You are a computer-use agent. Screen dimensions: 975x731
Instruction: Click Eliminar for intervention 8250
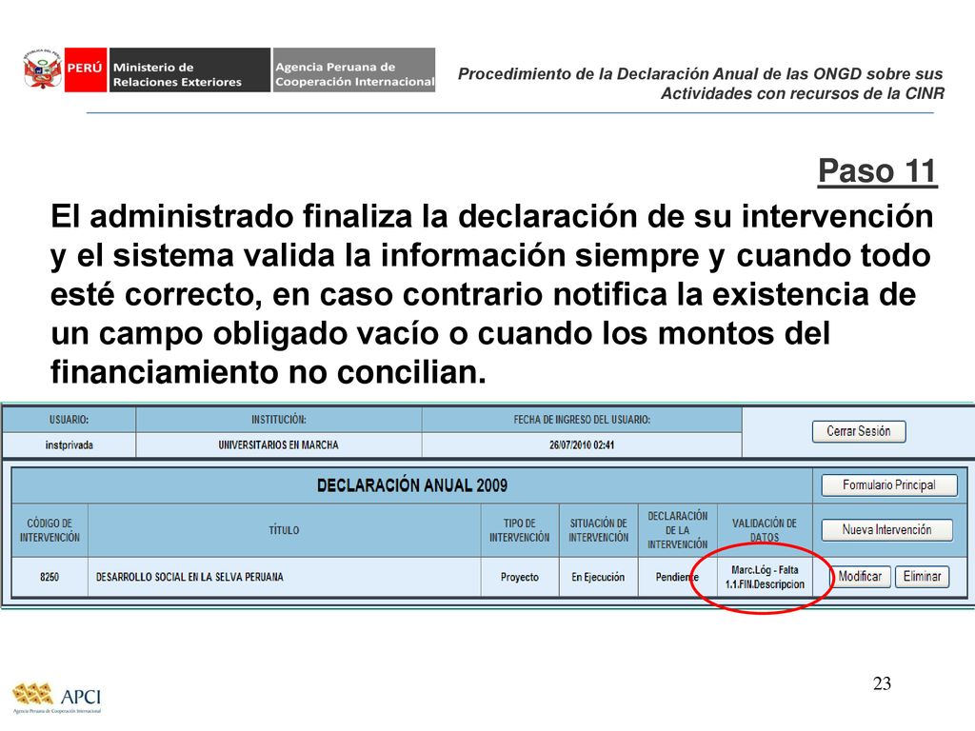(x=922, y=576)
